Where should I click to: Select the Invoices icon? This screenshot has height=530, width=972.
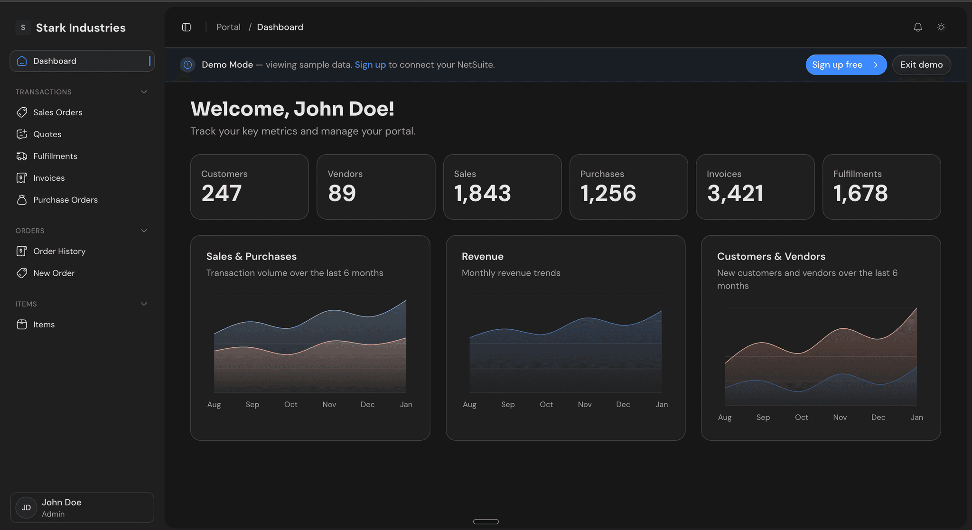21,177
